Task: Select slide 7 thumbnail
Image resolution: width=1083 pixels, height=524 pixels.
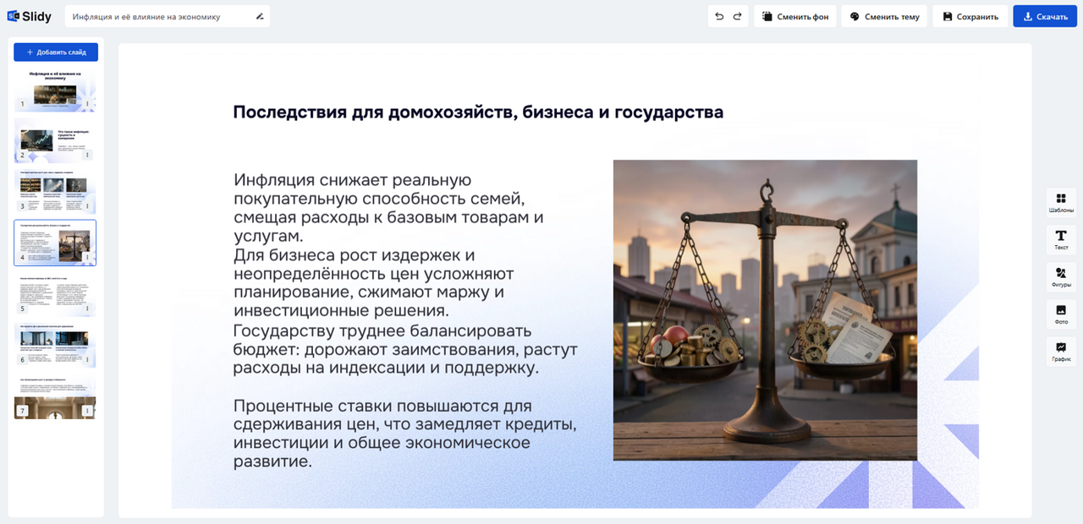Action: [x=55, y=397]
